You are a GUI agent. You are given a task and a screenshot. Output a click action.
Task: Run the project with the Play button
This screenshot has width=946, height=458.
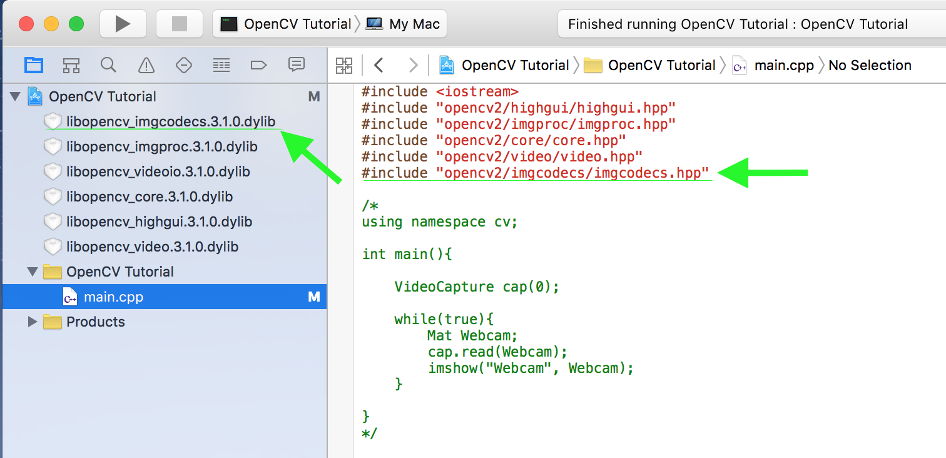(123, 24)
